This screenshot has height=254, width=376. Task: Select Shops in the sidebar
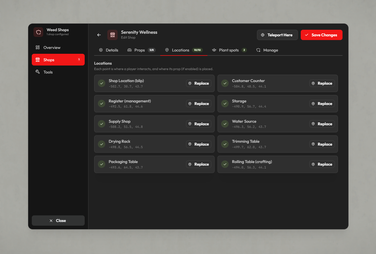tap(58, 60)
